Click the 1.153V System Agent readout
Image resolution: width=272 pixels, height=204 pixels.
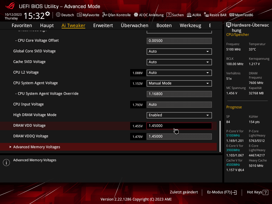click(x=138, y=83)
